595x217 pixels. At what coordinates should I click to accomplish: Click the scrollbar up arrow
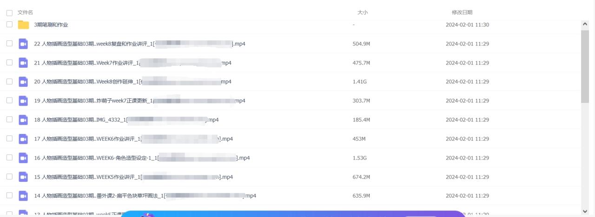[585, 24]
